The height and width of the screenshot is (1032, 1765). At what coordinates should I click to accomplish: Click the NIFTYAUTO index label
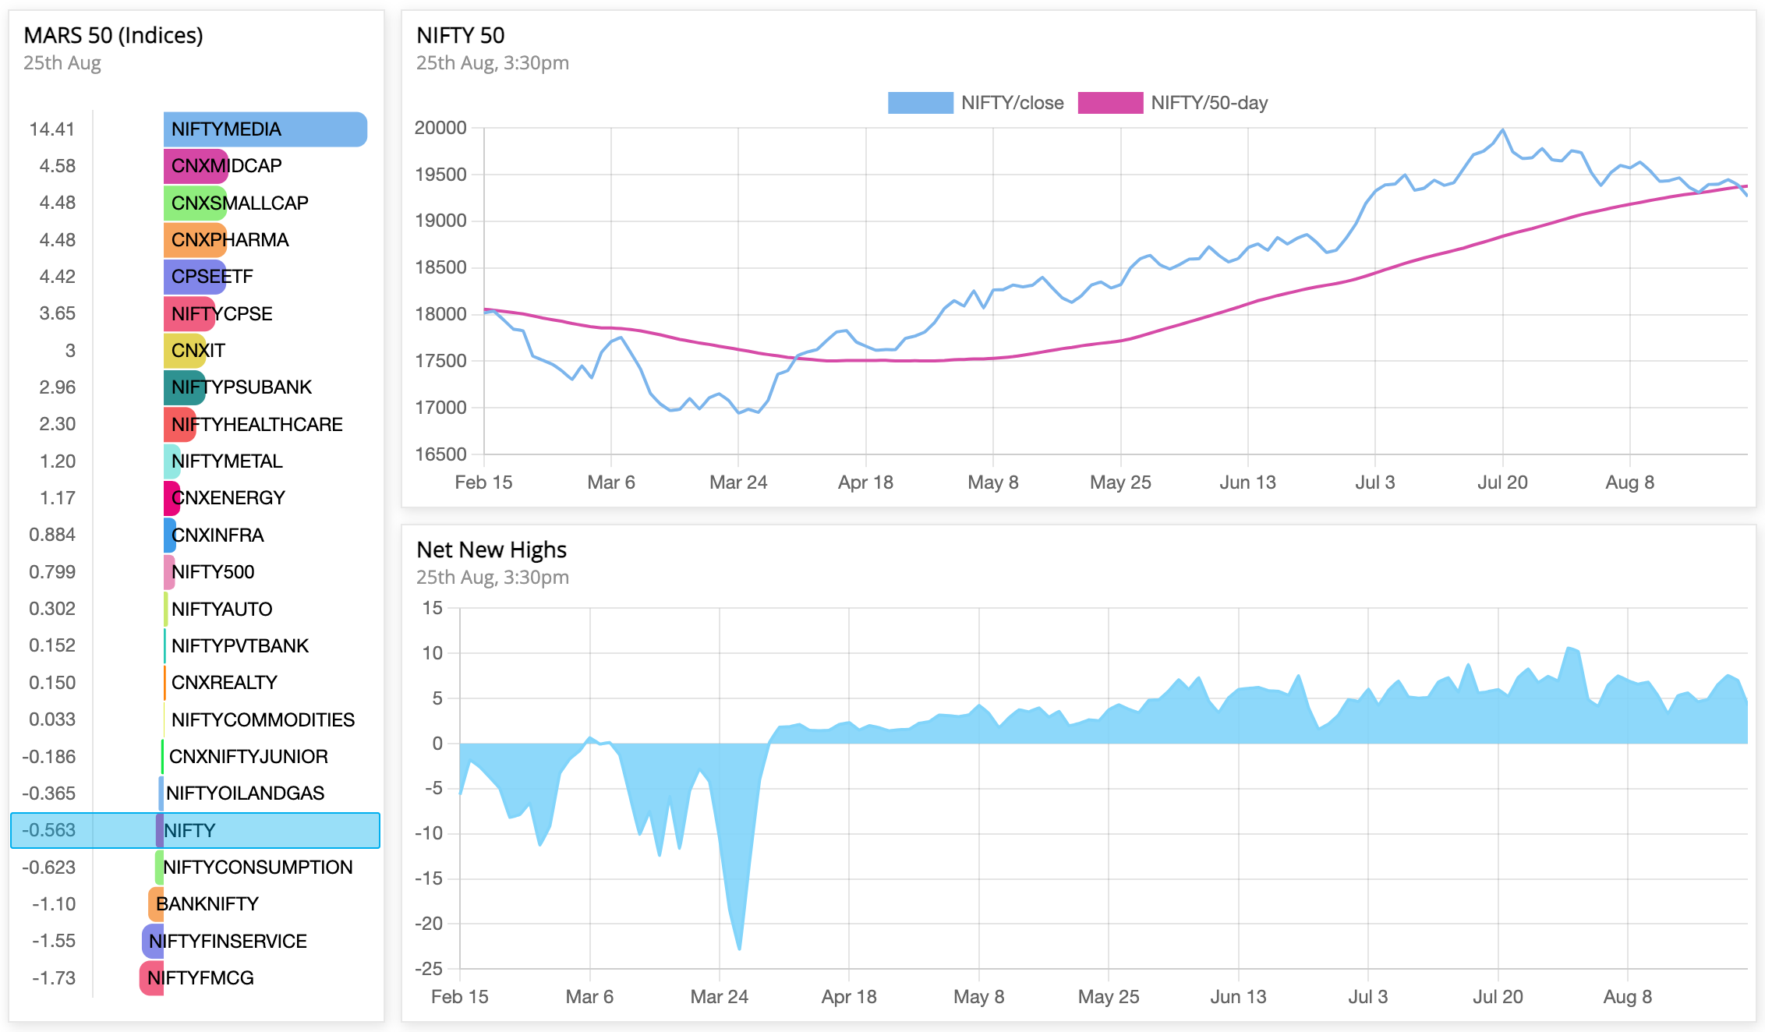[221, 610]
